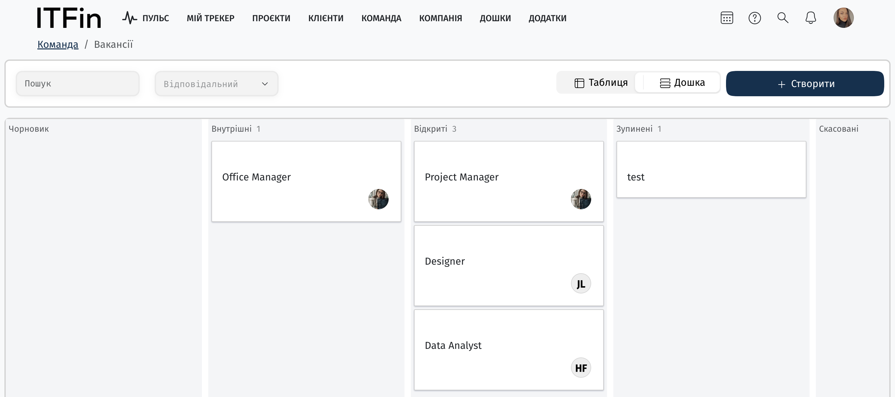Open ПУЛЬС menu item
The height and width of the screenshot is (397, 895).
[x=156, y=18]
